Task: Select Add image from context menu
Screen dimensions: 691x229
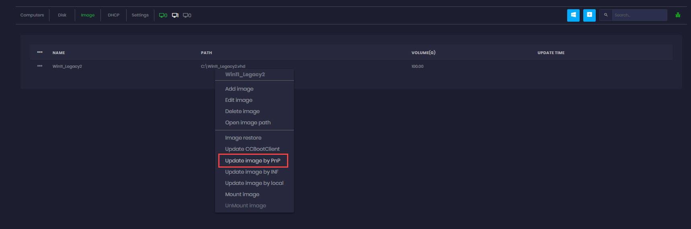Action: coord(239,89)
